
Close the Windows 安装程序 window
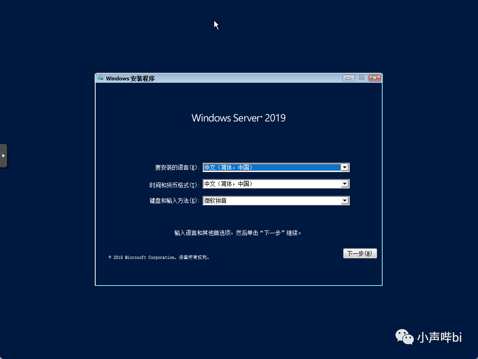point(375,78)
